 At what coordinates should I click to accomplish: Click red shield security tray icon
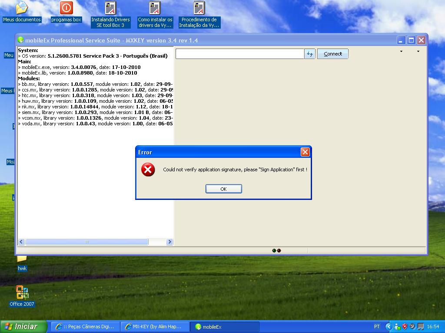[405, 326]
